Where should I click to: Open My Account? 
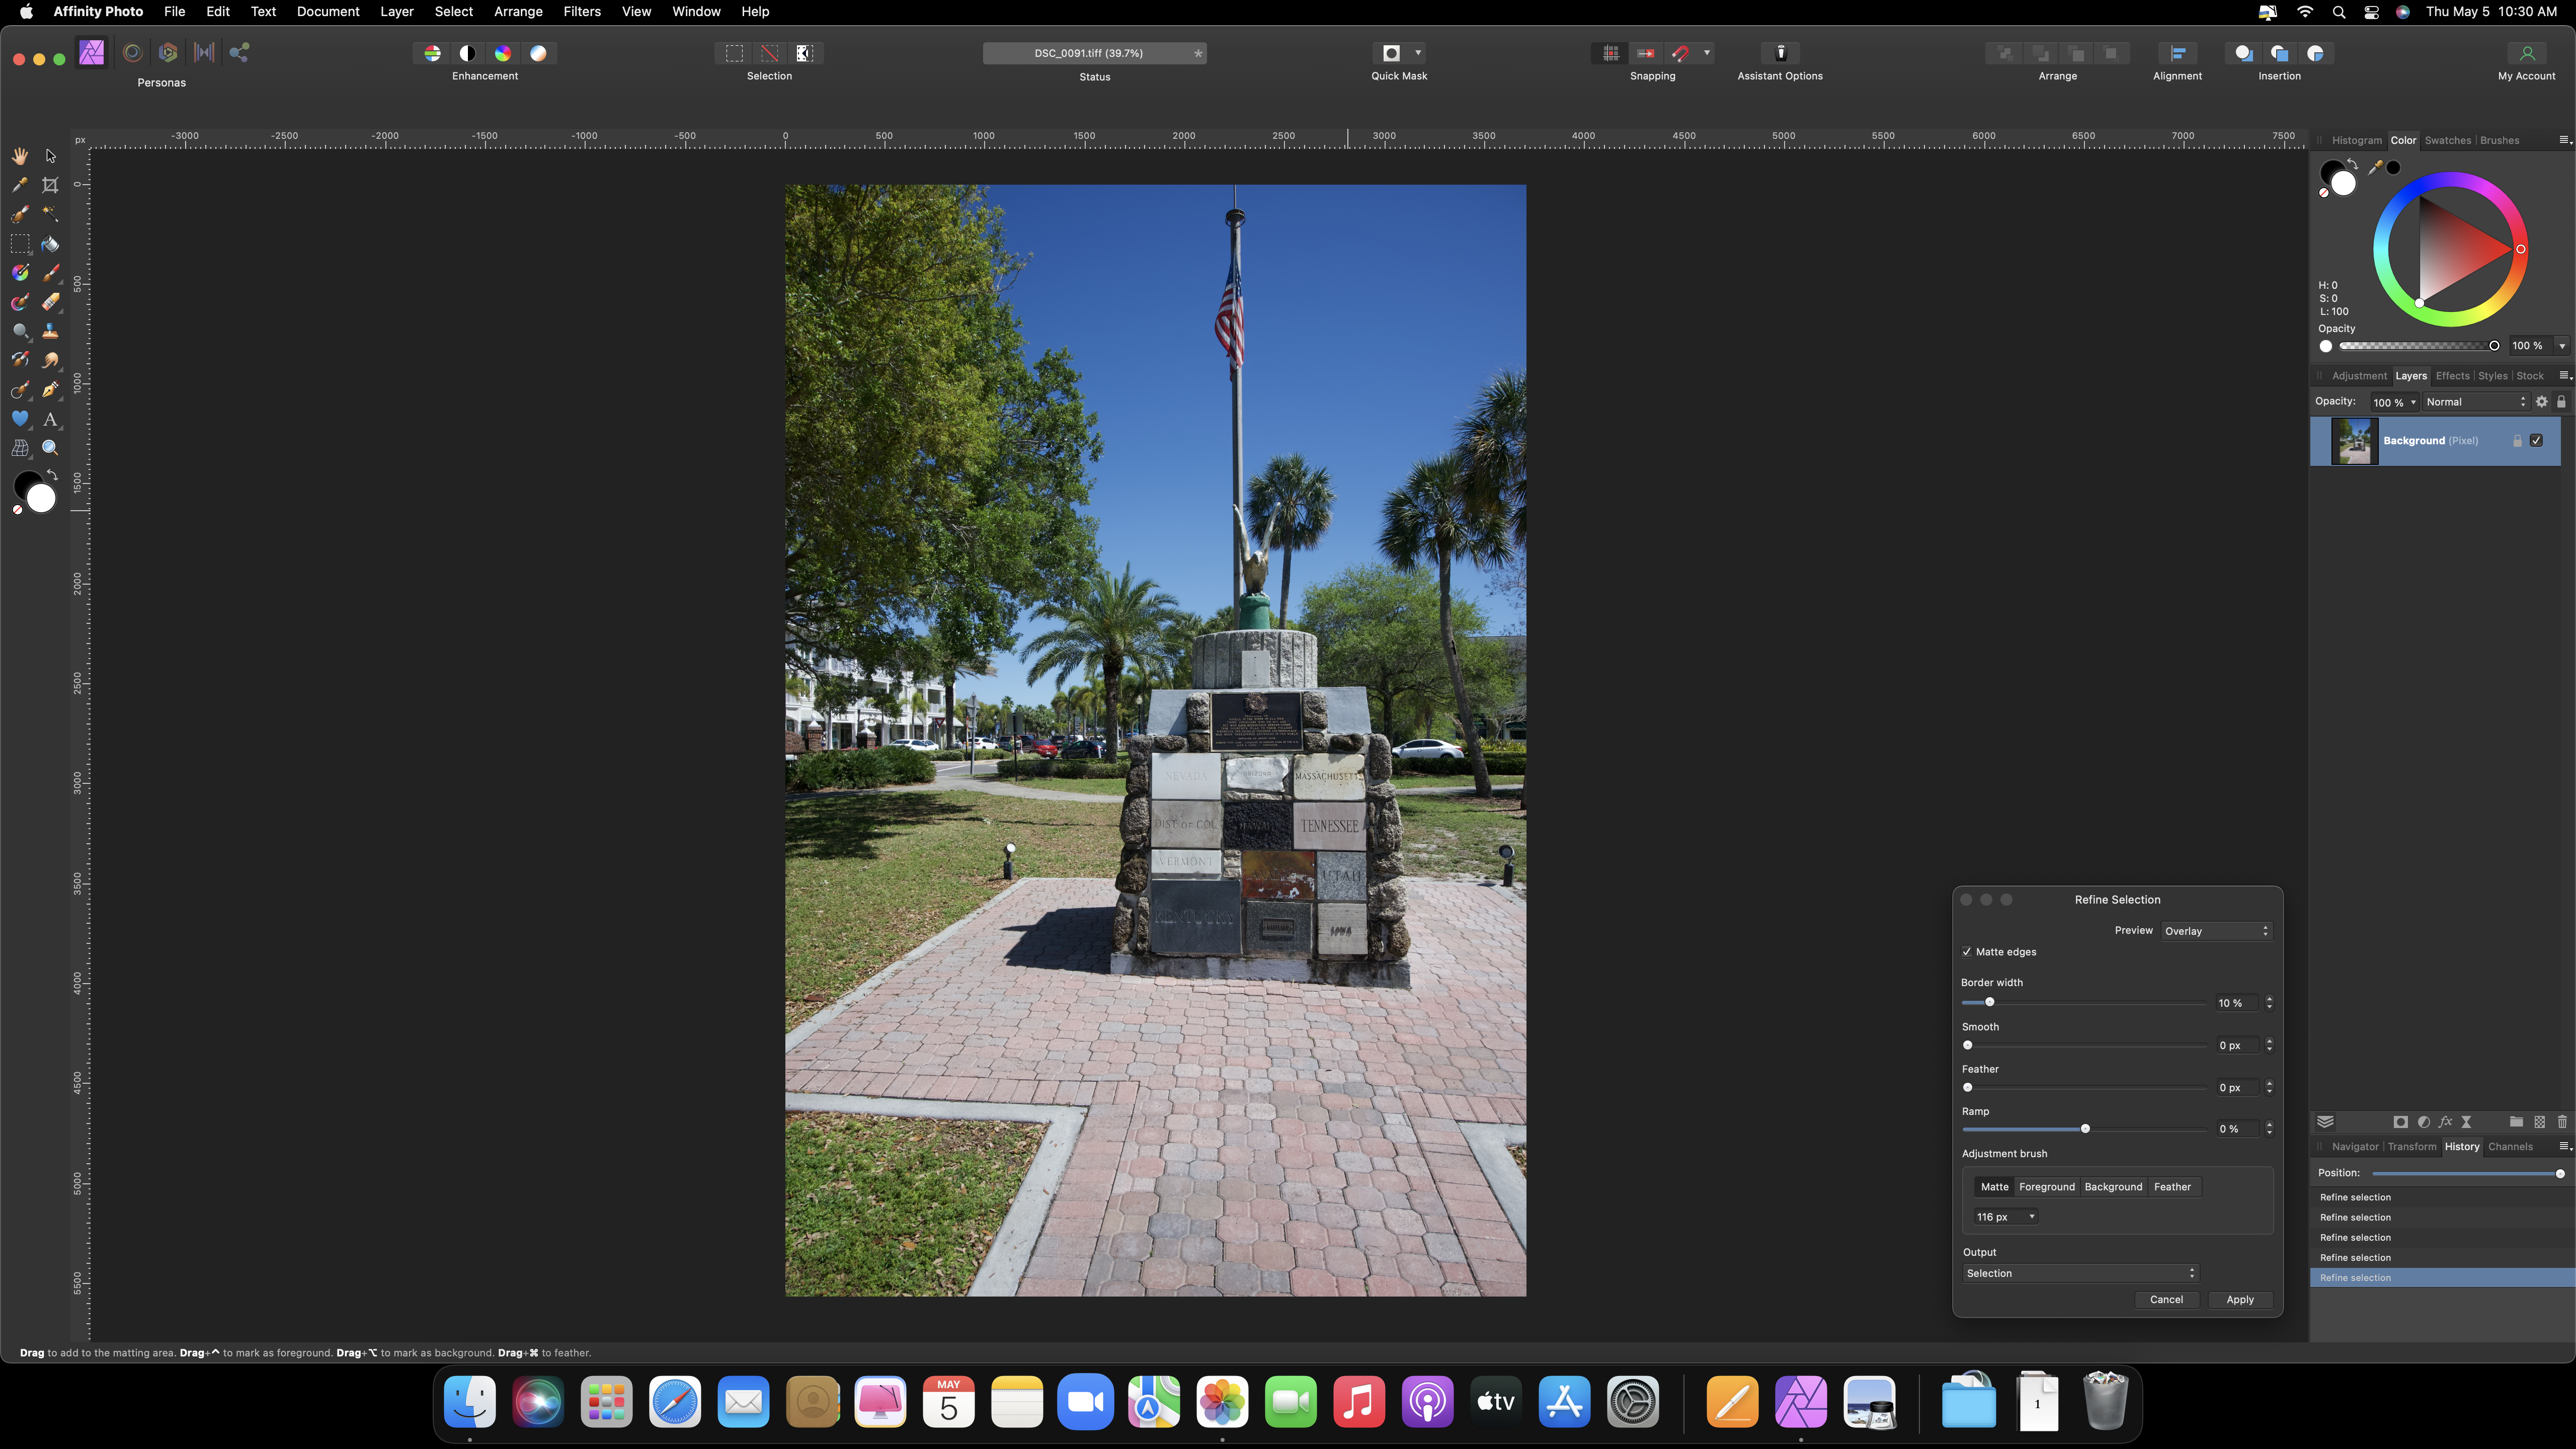pyautogui.click(x=2527, y=53)
